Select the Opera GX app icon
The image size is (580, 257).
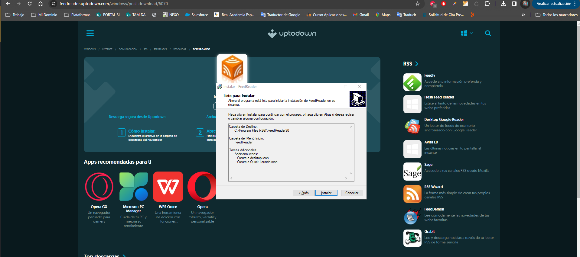(99, 187)
